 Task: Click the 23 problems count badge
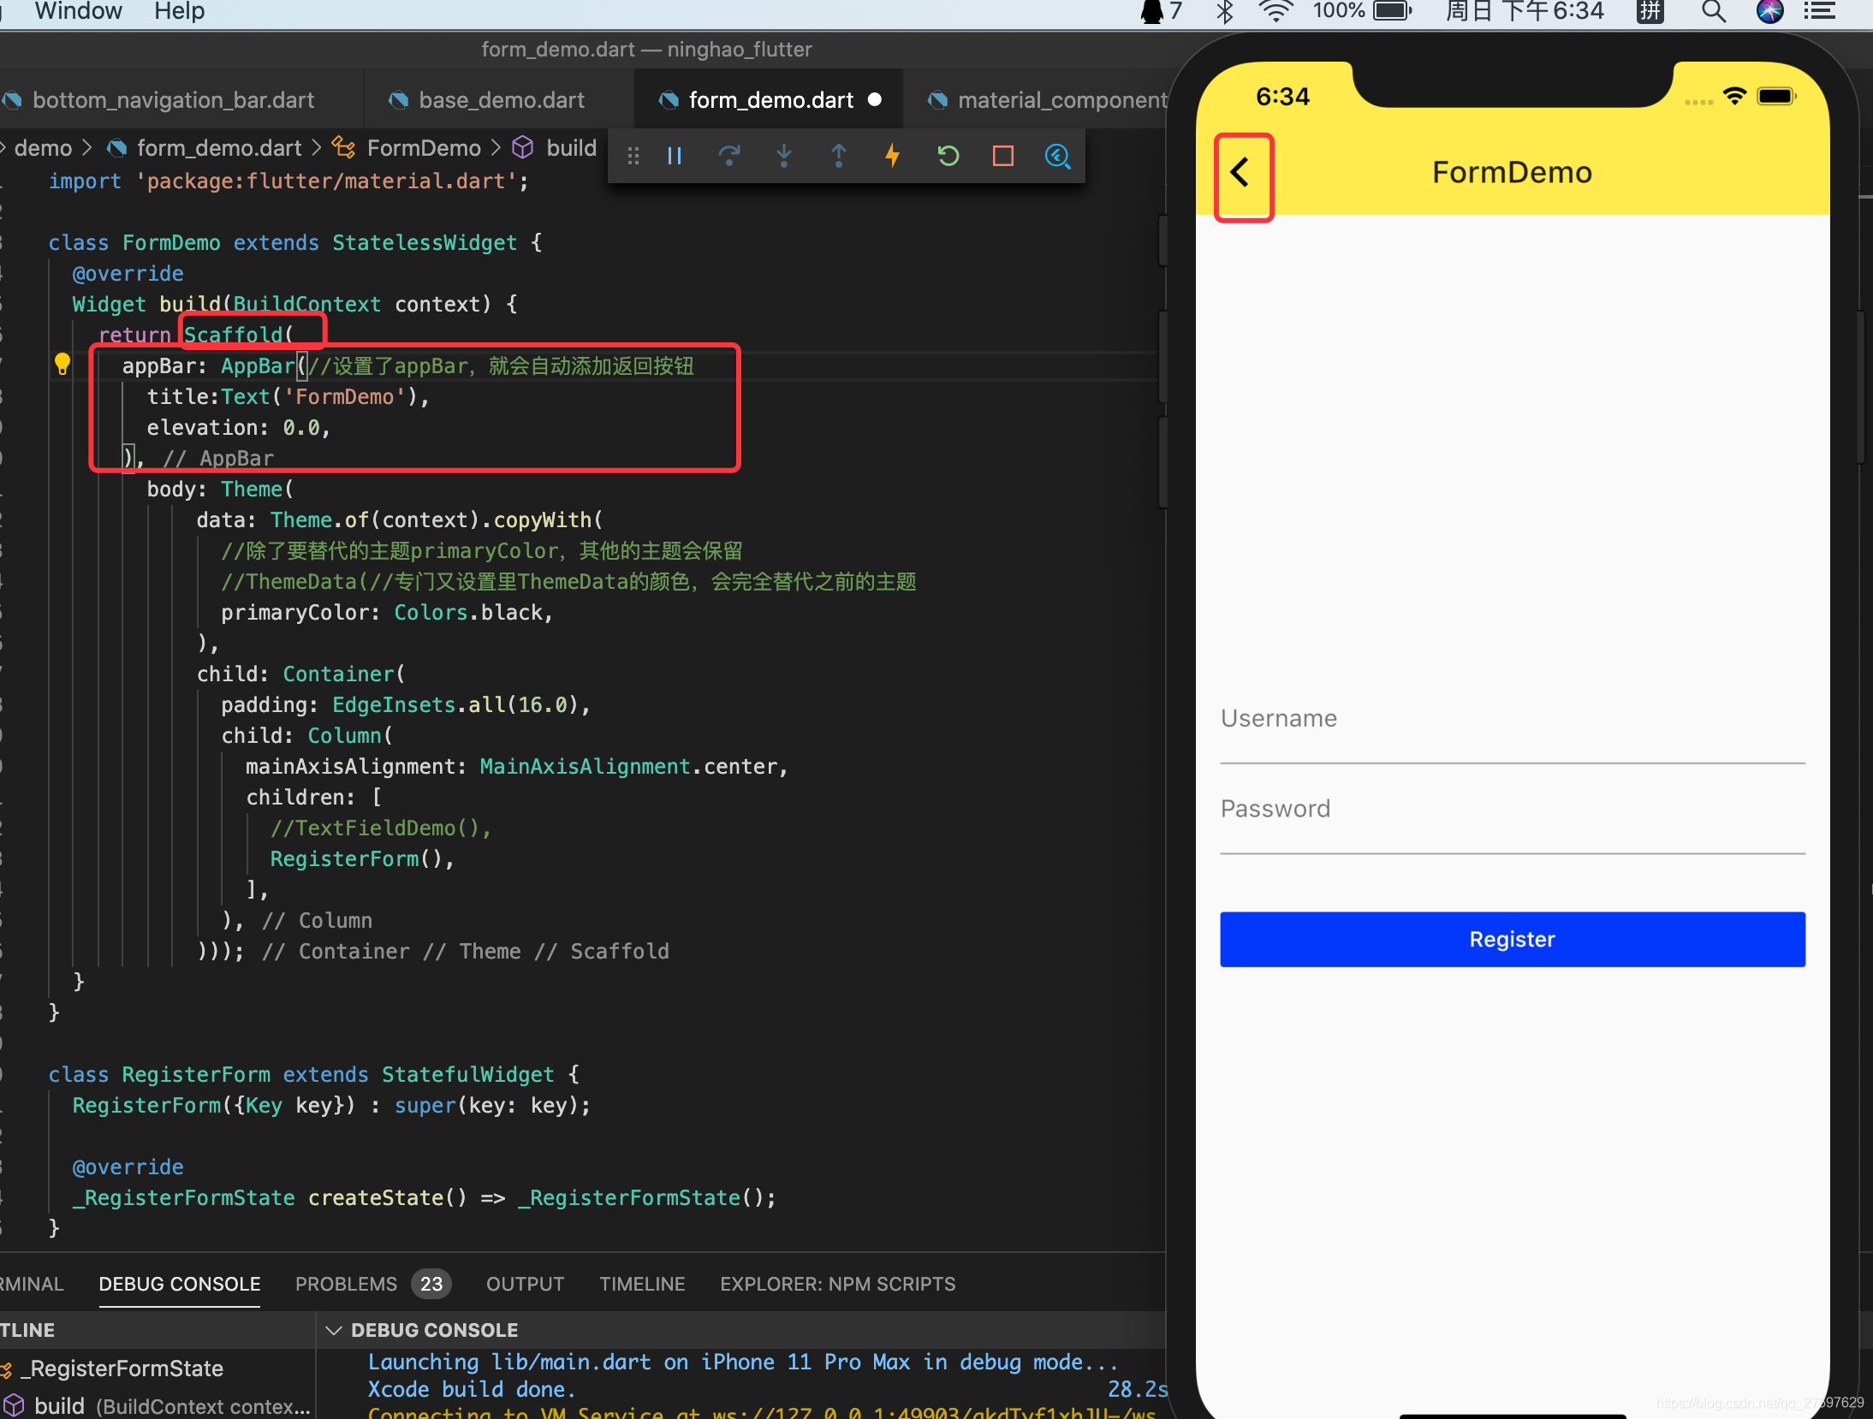tap(431, 1284)
